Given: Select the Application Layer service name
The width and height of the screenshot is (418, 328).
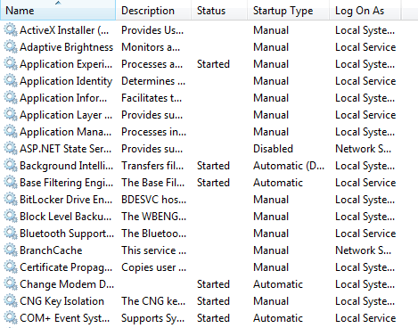Looking at the screenshot, I should click(x=66, y=115).
